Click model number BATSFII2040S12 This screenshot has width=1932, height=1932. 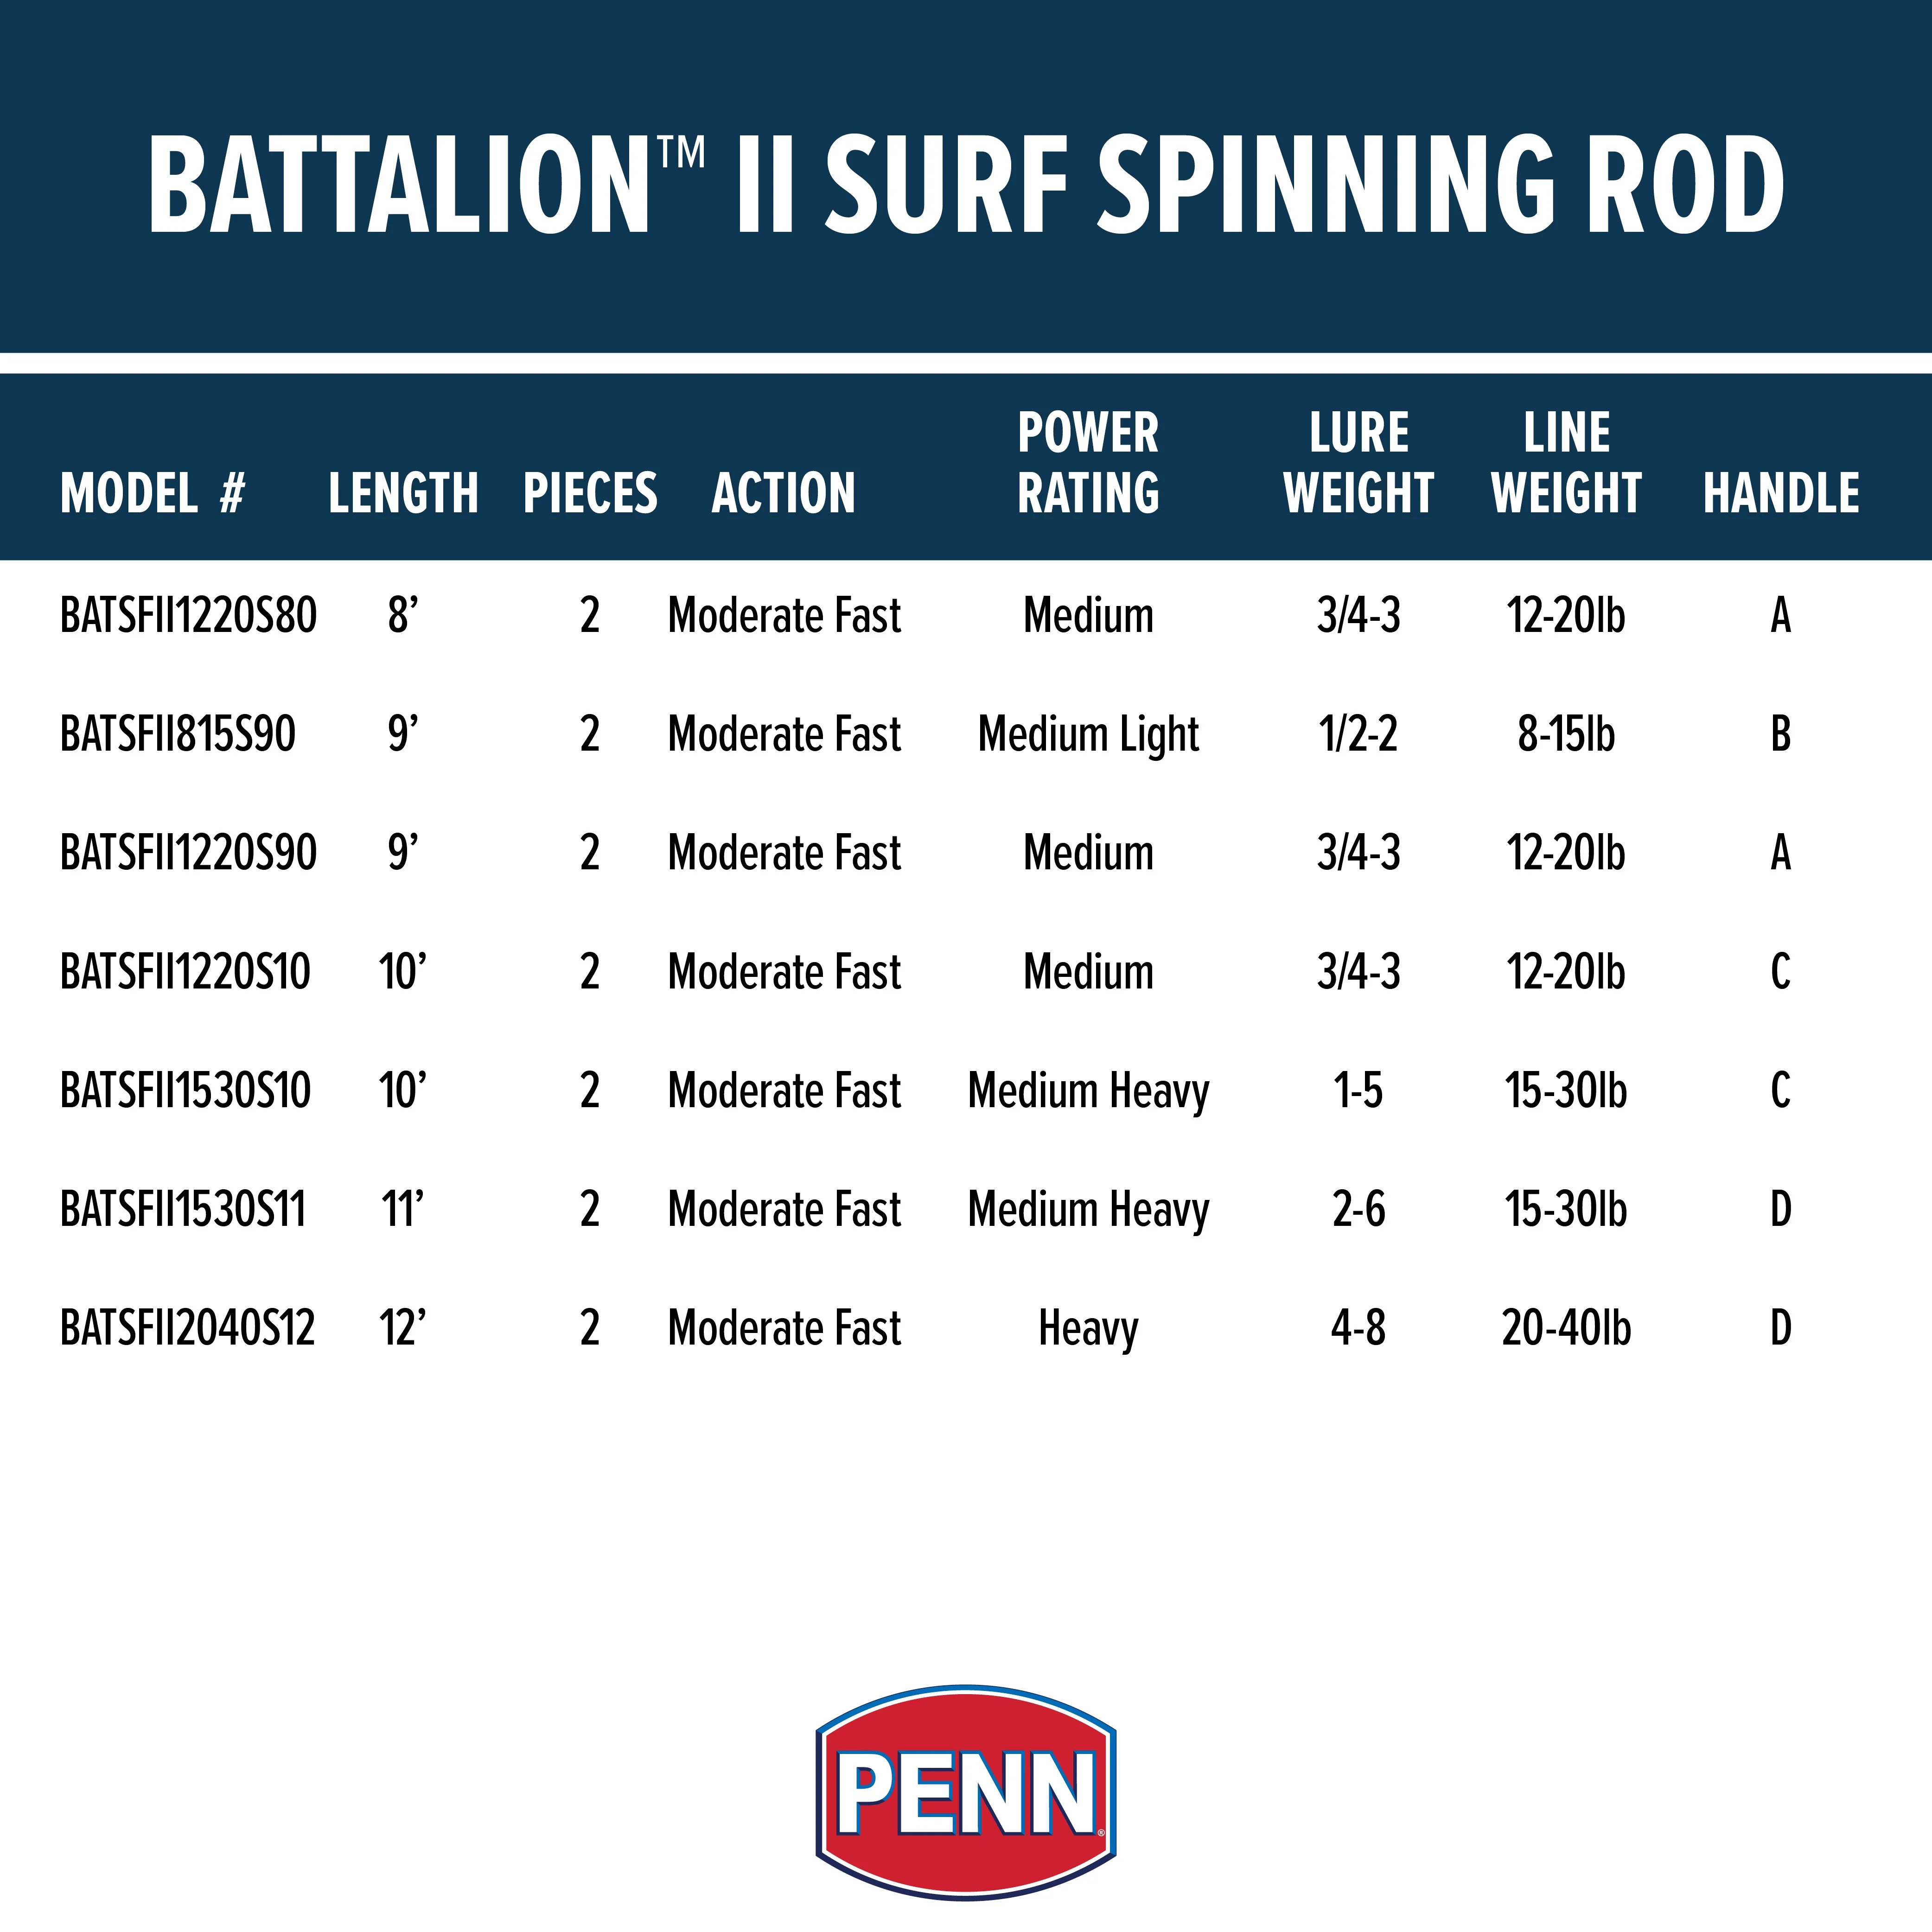pos(187,1328)
